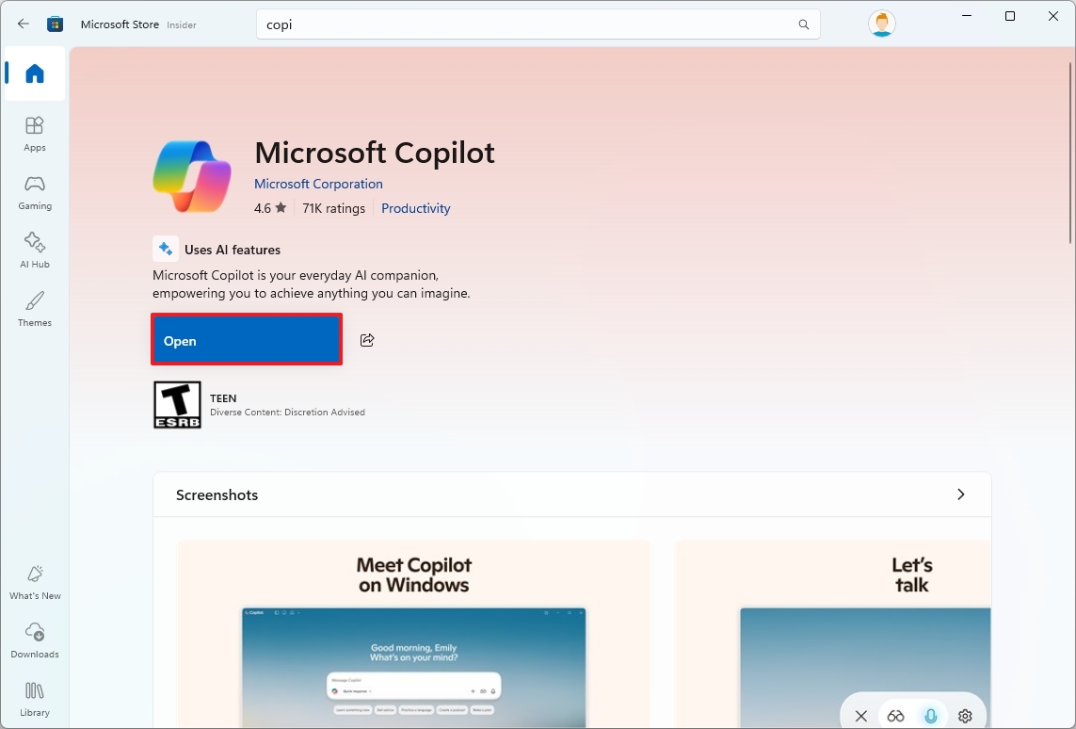1076x729 pixels.
Task: Navigate to Home in the sidebar
Action: 34,73
